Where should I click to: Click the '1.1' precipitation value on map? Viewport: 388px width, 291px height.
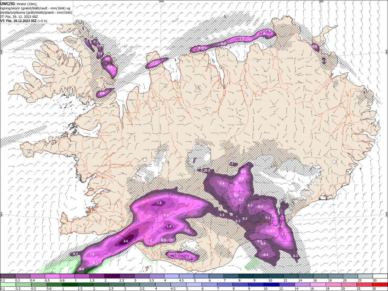coord(284,234)
